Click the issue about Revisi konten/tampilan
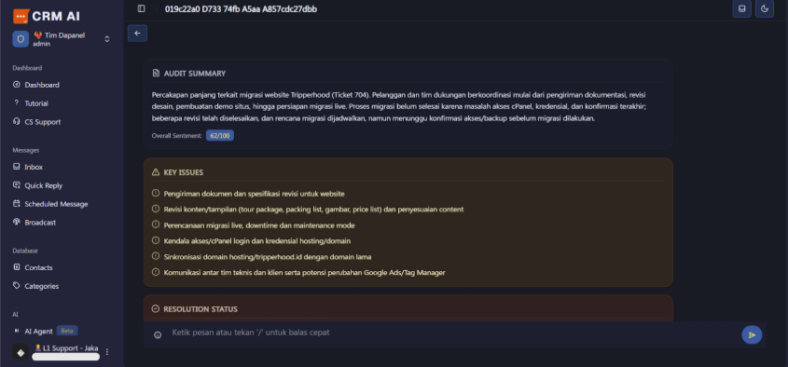This screenshot has width=788, height=367. pos(313,210)
